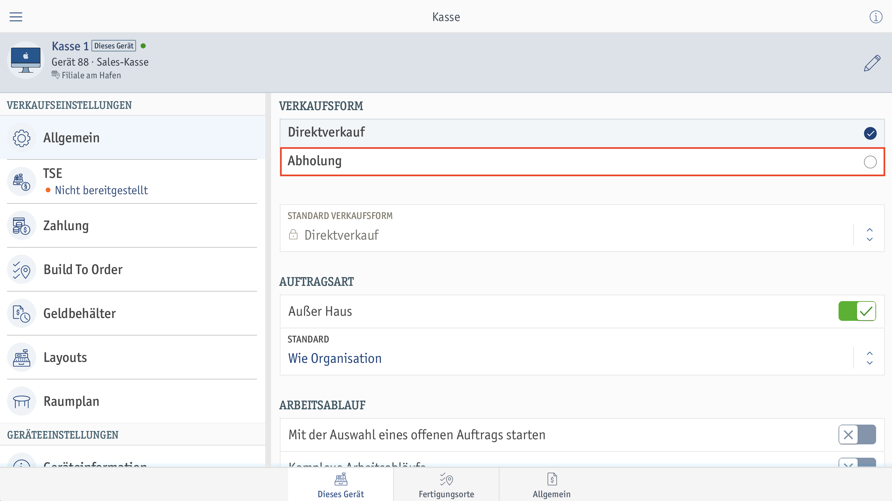Click the Geldbehälter clock-document icon
The height and width of the screenshot is (501, 892).
(x=21, y=314)
